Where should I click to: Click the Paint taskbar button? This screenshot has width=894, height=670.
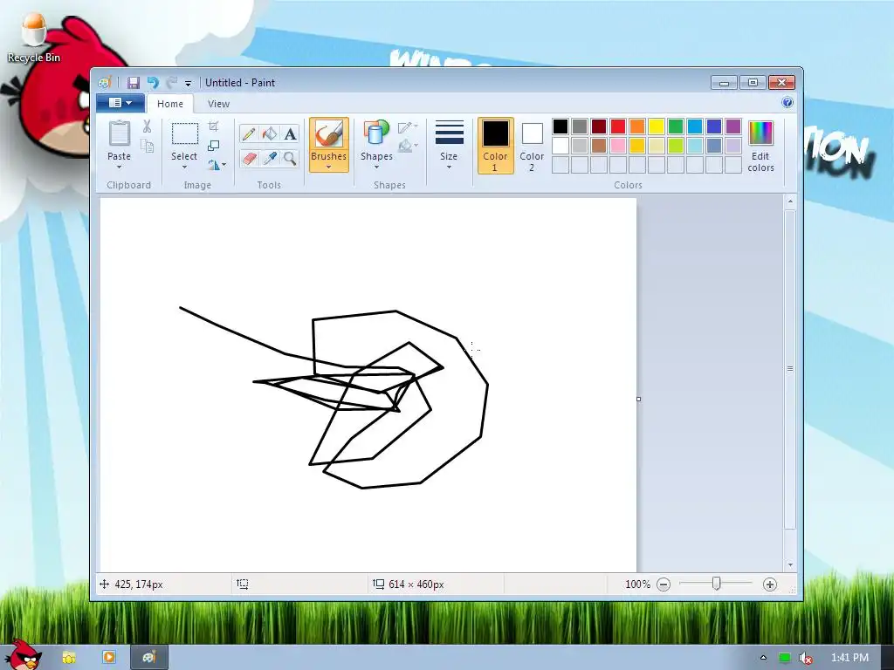149,658
